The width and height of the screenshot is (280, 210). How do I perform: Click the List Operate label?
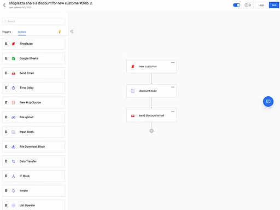[27, 205]
